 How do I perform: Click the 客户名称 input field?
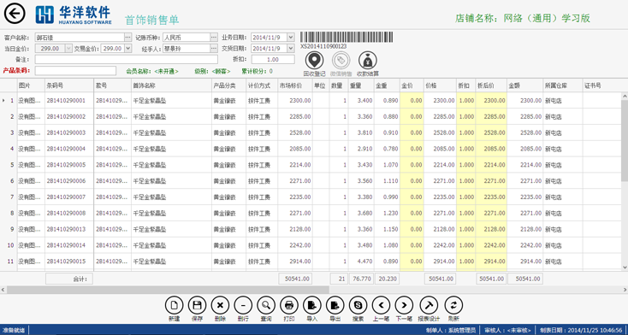coord(80,38)
